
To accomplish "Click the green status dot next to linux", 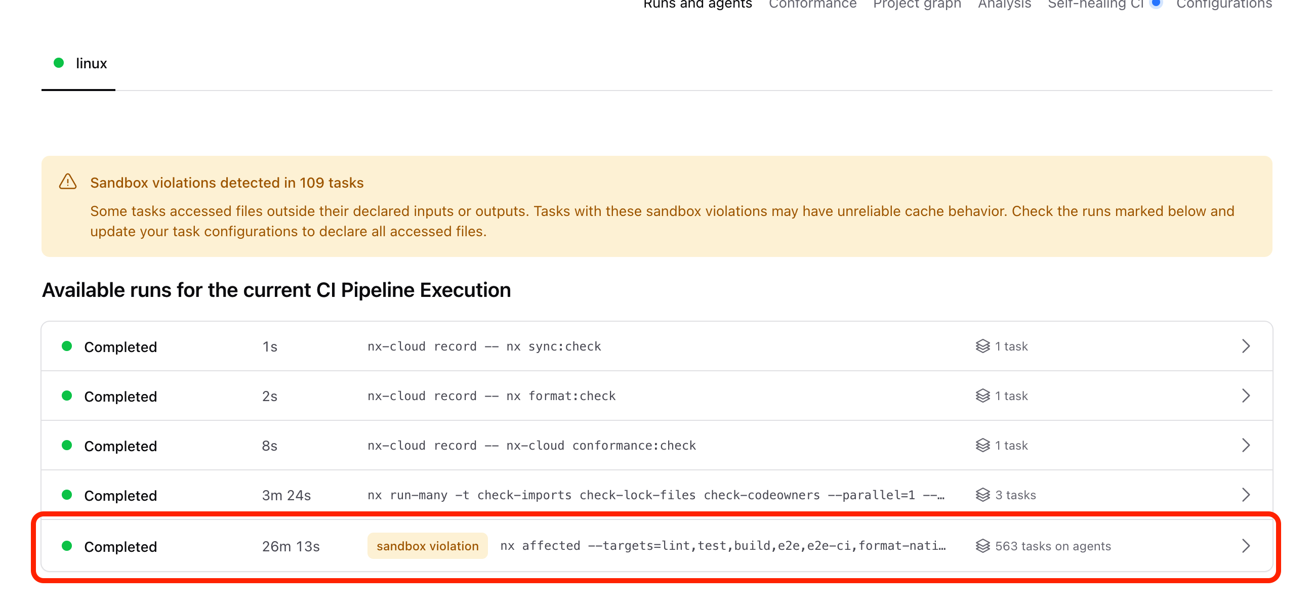I will pyautogui.click(x=59, y=62).
